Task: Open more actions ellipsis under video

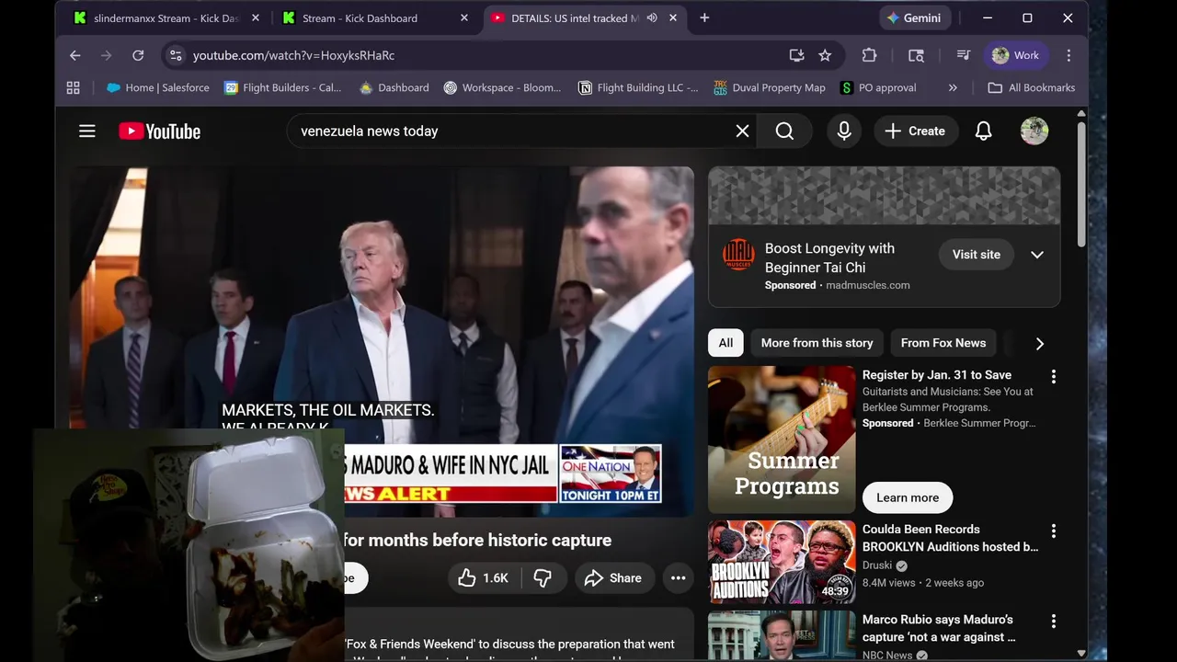Action: pos(678,577)
